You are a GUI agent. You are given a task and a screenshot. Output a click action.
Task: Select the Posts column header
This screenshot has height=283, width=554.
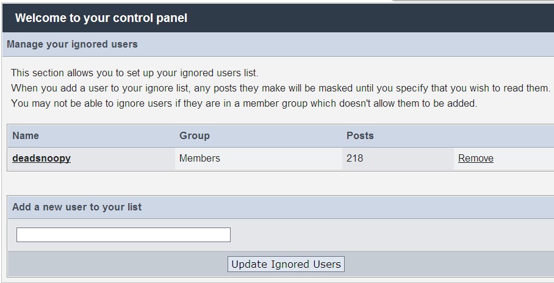(x=360, y=135)
